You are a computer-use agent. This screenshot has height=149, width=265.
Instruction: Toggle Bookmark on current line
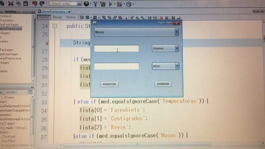point(142,17)
